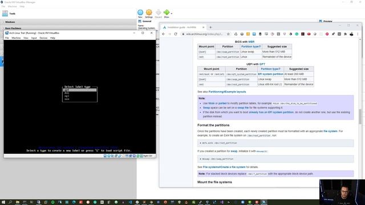This screenshot has width=365, height=205.
Task: Open Input menu in Arch Linux VM window
Action: [34, 38]
